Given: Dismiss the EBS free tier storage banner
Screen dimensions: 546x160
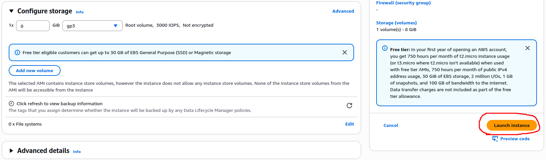Looking at the screenshot, I should (x=344, y=52).
